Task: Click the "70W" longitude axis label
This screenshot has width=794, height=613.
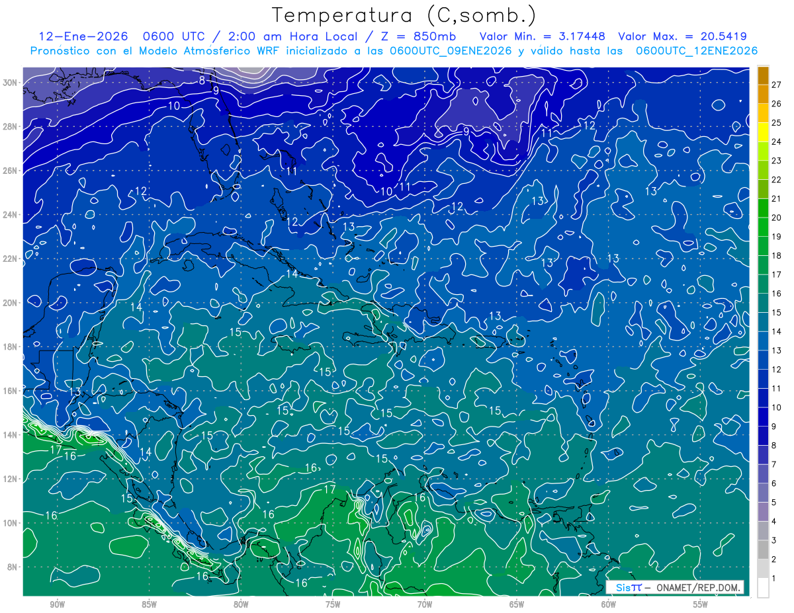Action: [425, 604]
